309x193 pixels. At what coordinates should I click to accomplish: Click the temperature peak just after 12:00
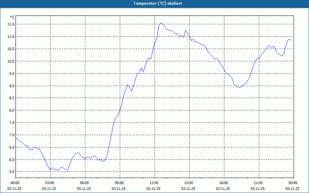(161, 23)
